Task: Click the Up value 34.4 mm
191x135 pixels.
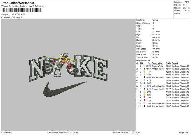Action: [156, 37]
